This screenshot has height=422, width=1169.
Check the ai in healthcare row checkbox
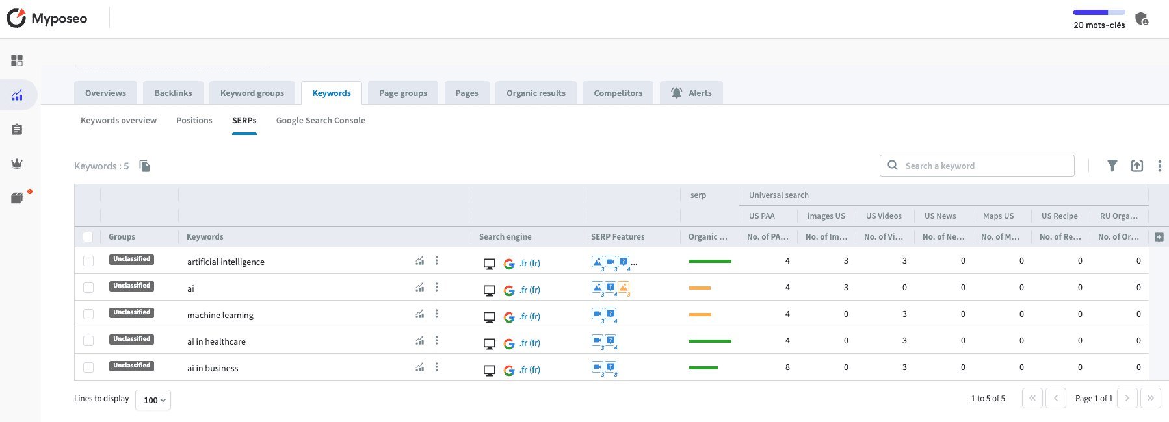[88, 341]
